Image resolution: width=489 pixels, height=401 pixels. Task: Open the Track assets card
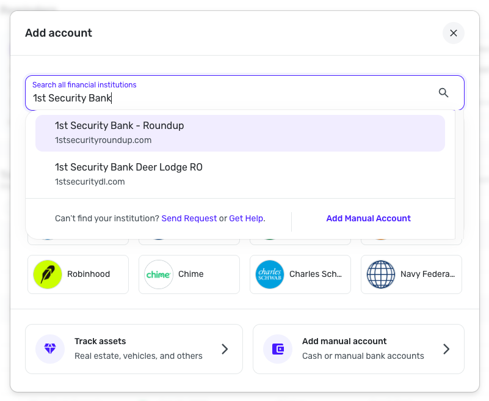click(x=134, y=349)
